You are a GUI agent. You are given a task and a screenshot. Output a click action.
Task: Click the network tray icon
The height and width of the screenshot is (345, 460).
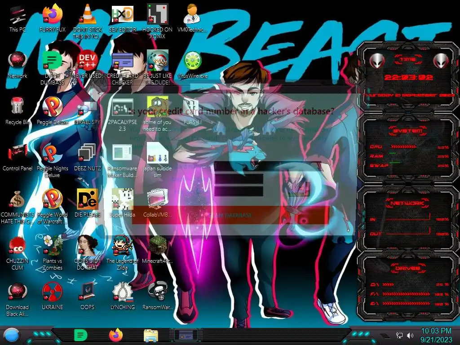click(x=399, y=335)
